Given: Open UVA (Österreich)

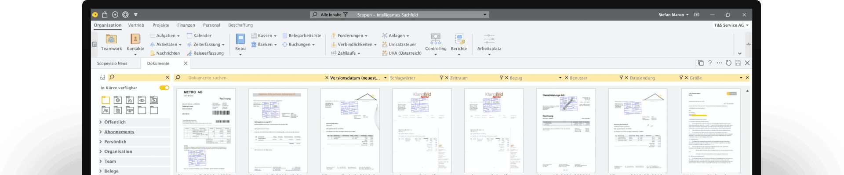Looking at the screenshot, I should coord(401,53).
